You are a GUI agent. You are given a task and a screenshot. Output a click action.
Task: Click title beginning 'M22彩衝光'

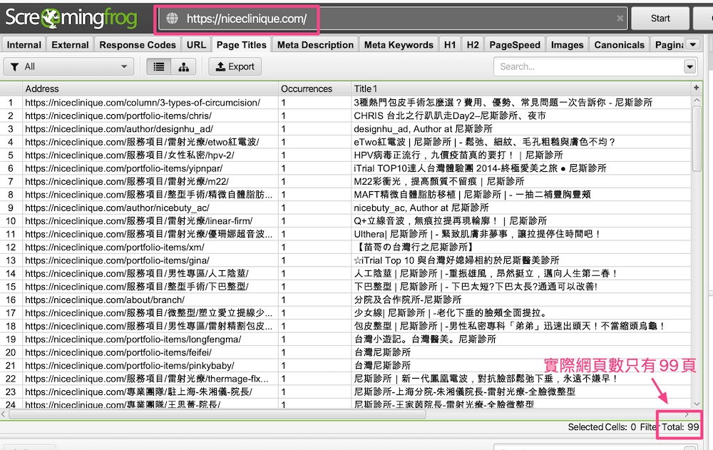[x=439, y=182]
